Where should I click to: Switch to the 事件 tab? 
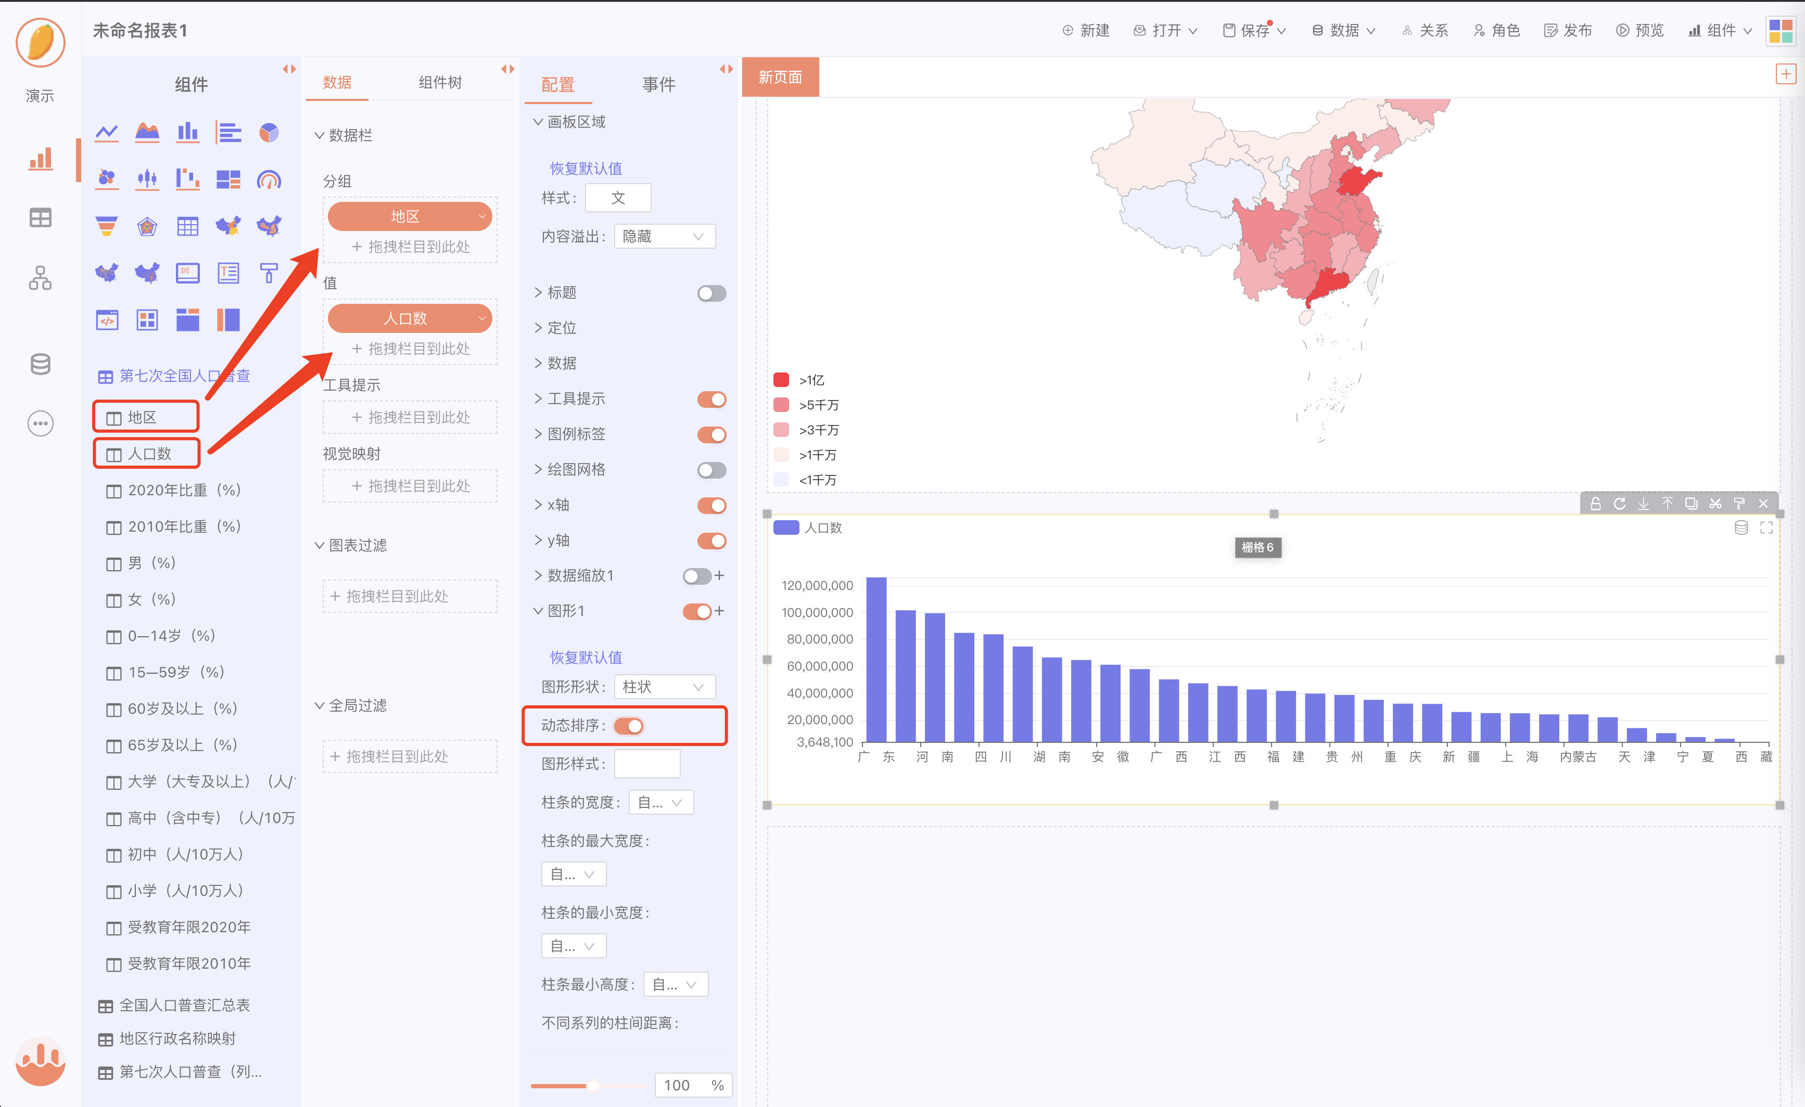[658, 84]
